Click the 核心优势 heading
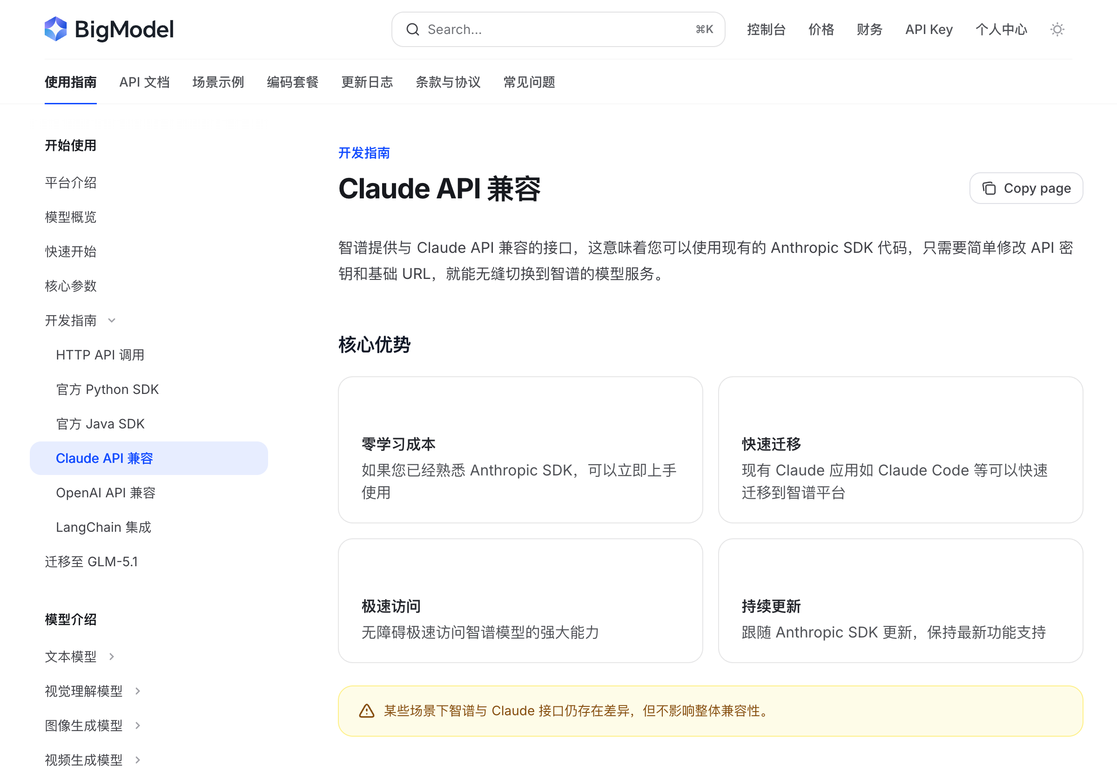Viewport: 1117px width, 773px height. point(374,345)
